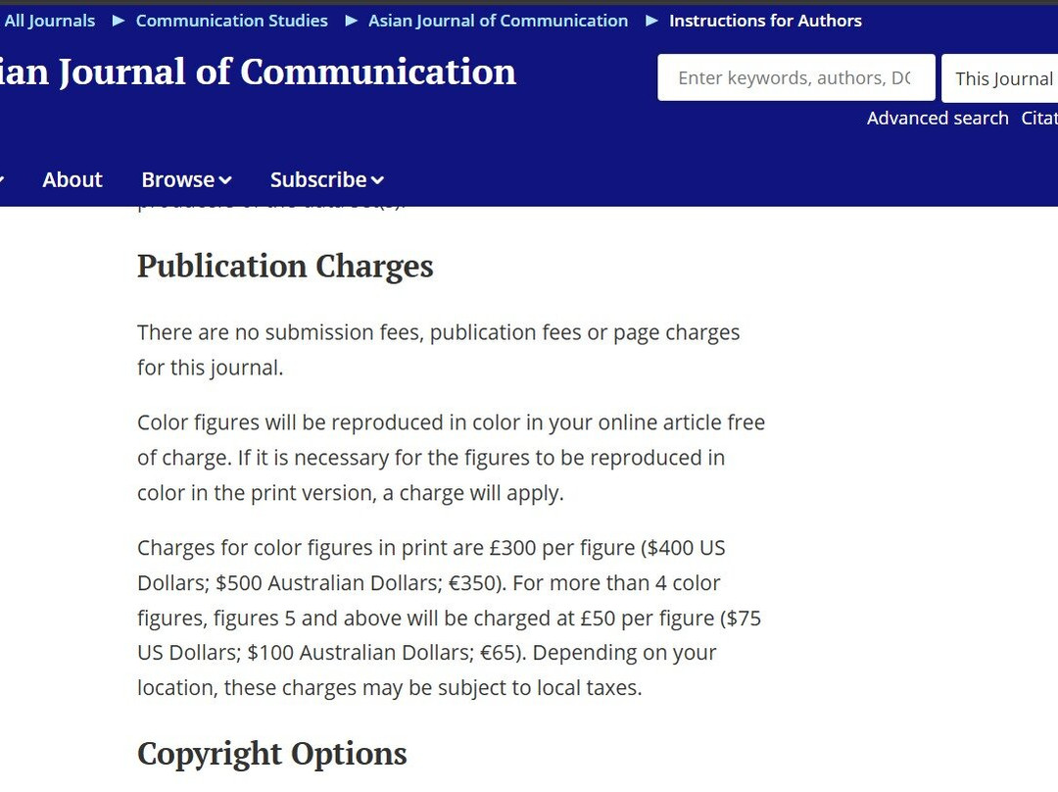Focus the Enter keywords, authors search field

pos(794,78)
